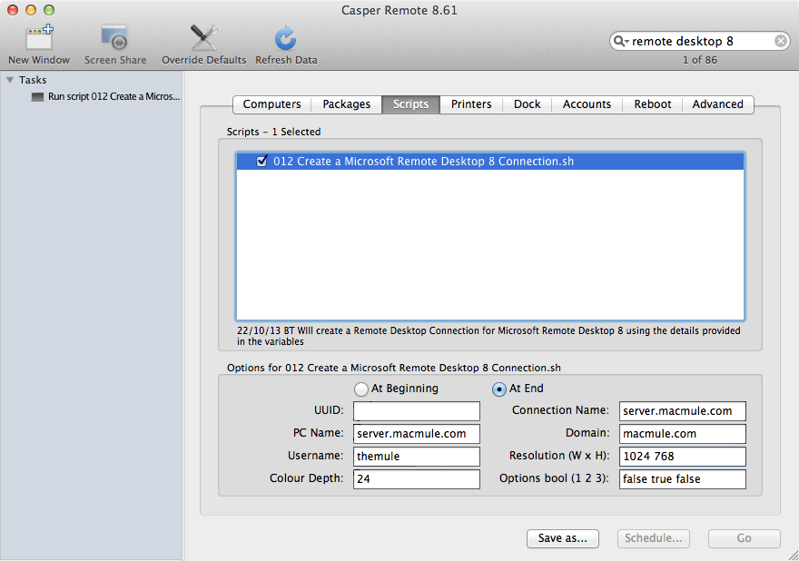
Task: Refresh Data from the server
Action: (284, 36)
